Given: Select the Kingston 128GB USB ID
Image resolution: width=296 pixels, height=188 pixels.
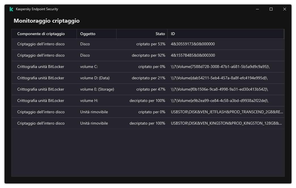Looking at the screenshot, I should click(x=226, y=123).
